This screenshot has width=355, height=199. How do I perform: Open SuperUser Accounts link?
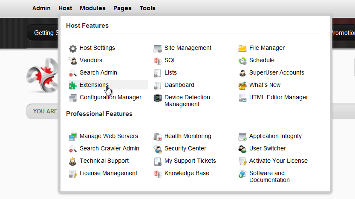pos(277,72)
